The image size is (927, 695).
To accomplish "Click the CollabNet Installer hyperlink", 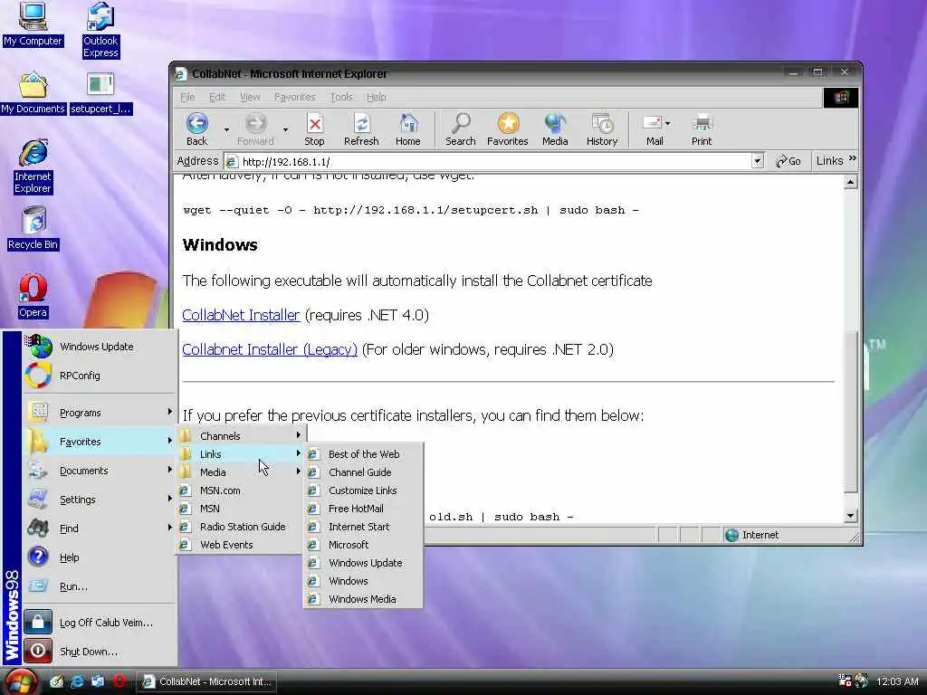I will click(241, 315).
